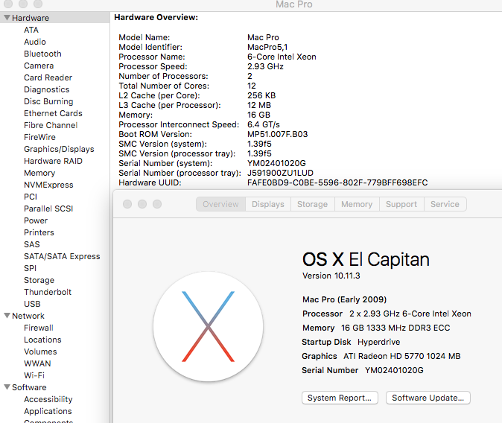Select the Software category label
The image size is (502, 423).
tap(29, 387)
